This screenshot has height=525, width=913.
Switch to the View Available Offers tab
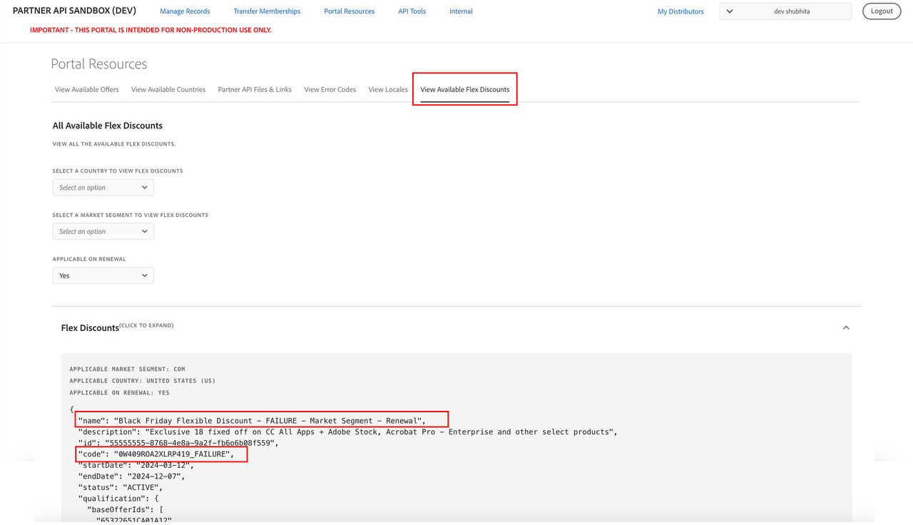point(86,89)
